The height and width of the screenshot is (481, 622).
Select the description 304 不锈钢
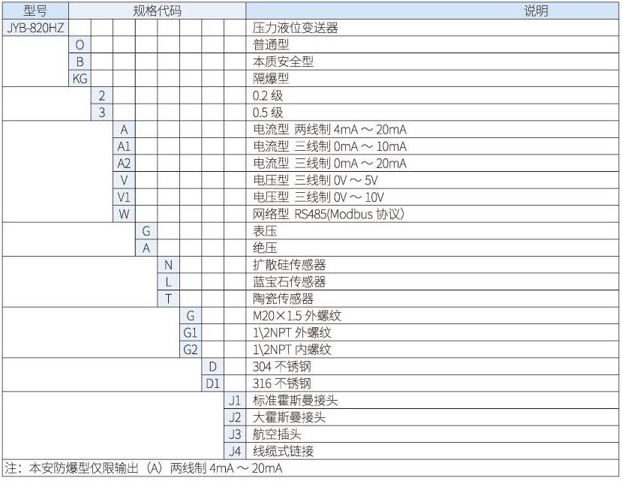(x=281, y=366)
